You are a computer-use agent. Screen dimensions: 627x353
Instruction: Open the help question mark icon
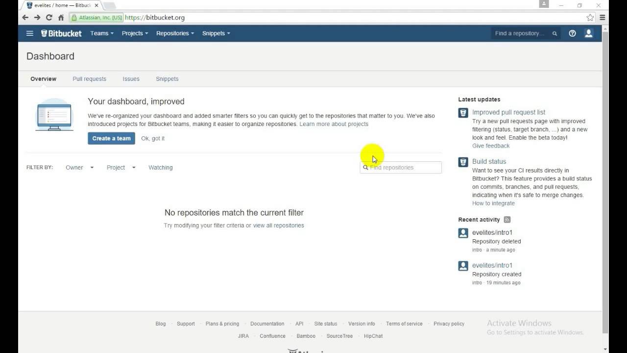click(572, 33)
